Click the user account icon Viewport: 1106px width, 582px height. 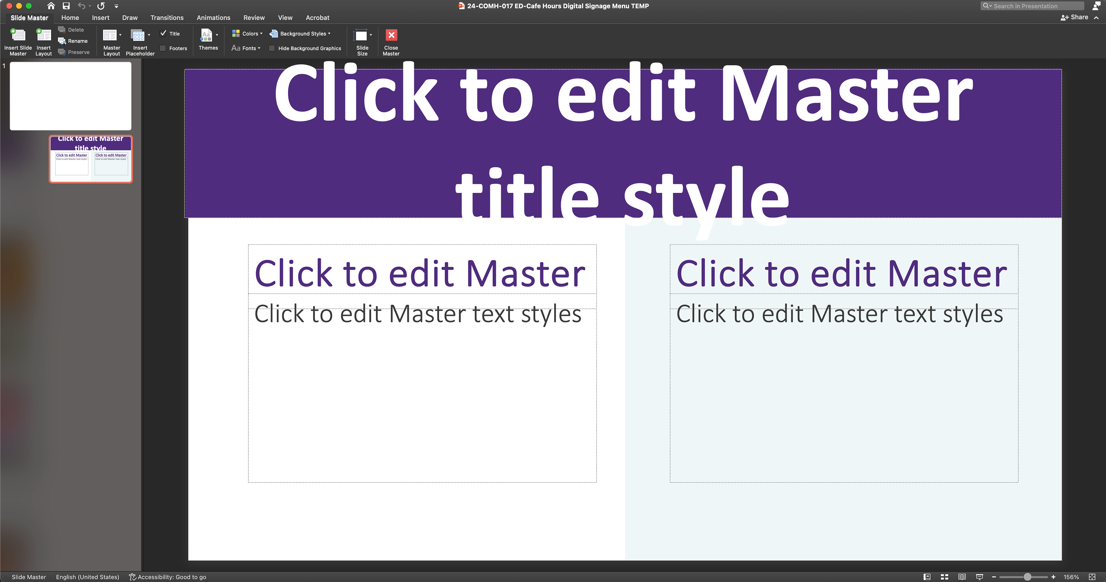[x=1096, y=5]
